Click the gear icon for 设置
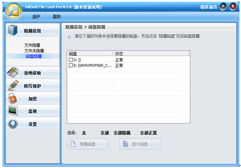This screenshot has width=241, height=168. 13,123
